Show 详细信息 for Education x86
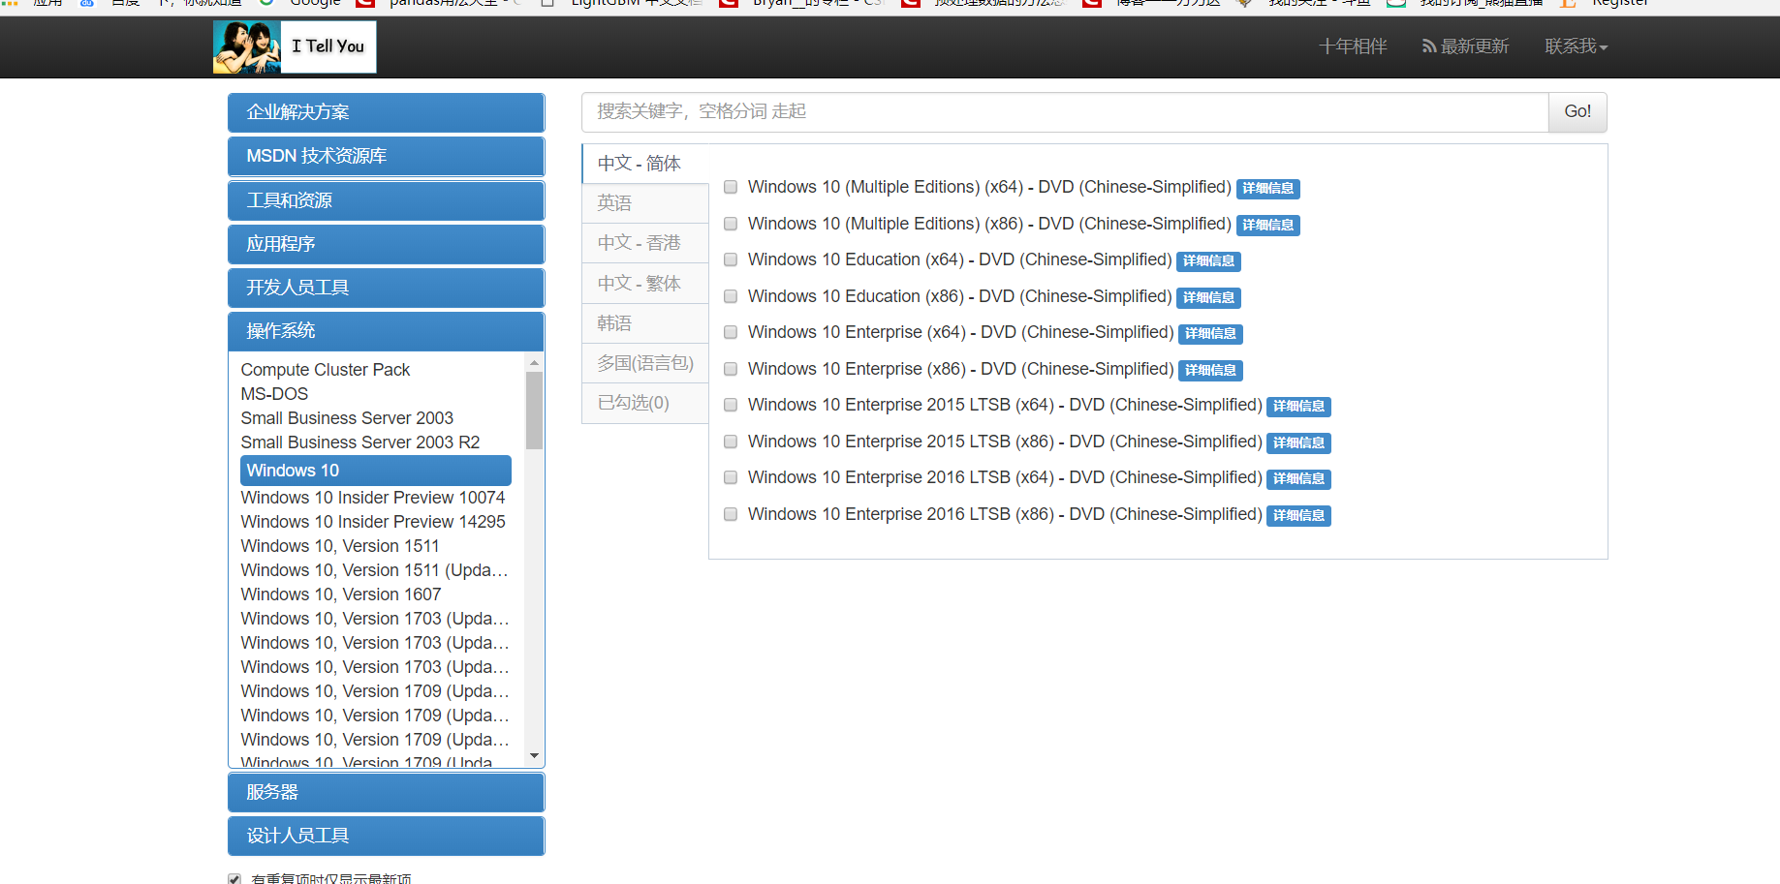 tap(1208, 297)
